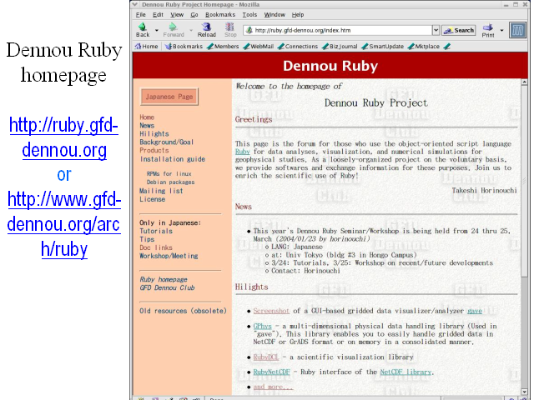Open the Ruby homepage sidebar link

coord(164,279)
